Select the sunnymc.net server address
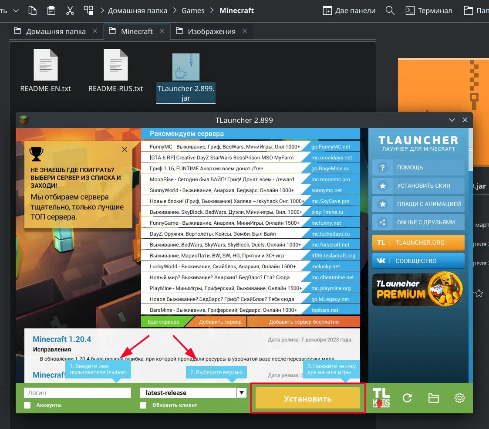 (x=327, y=190)
